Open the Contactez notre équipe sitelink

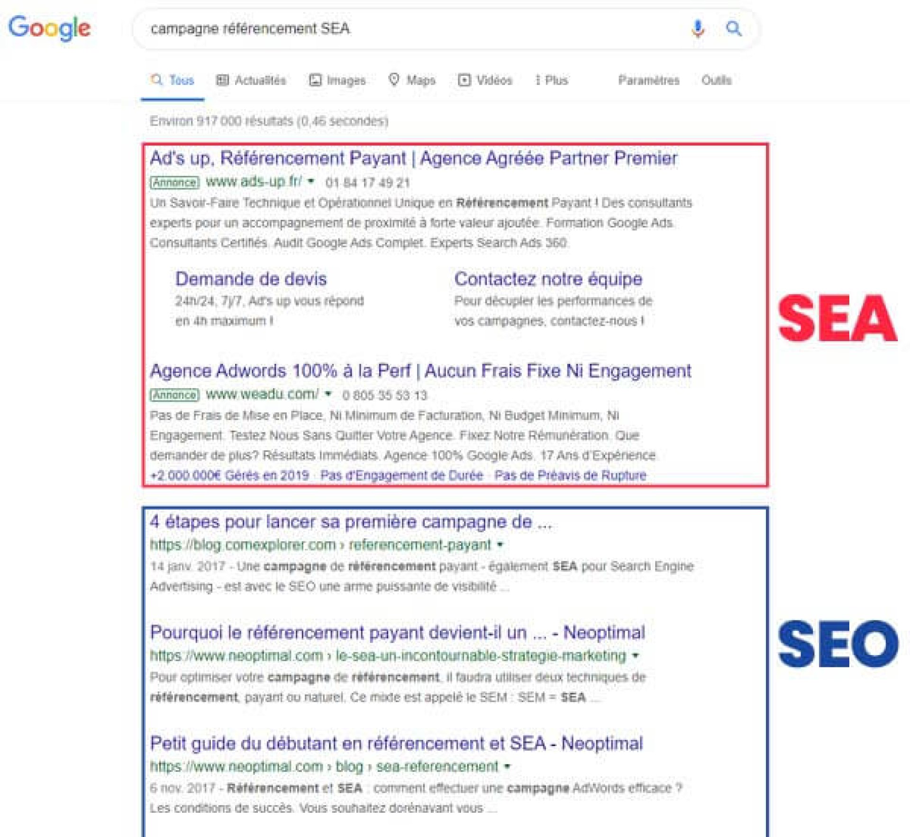click(x=548, y=279)
